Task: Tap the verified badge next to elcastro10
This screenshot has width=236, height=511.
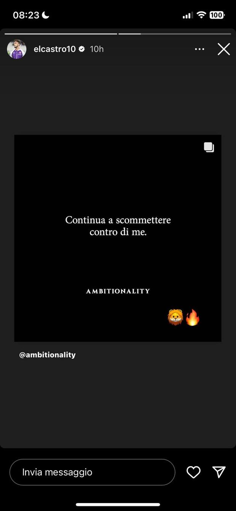Action: point(82,49)
